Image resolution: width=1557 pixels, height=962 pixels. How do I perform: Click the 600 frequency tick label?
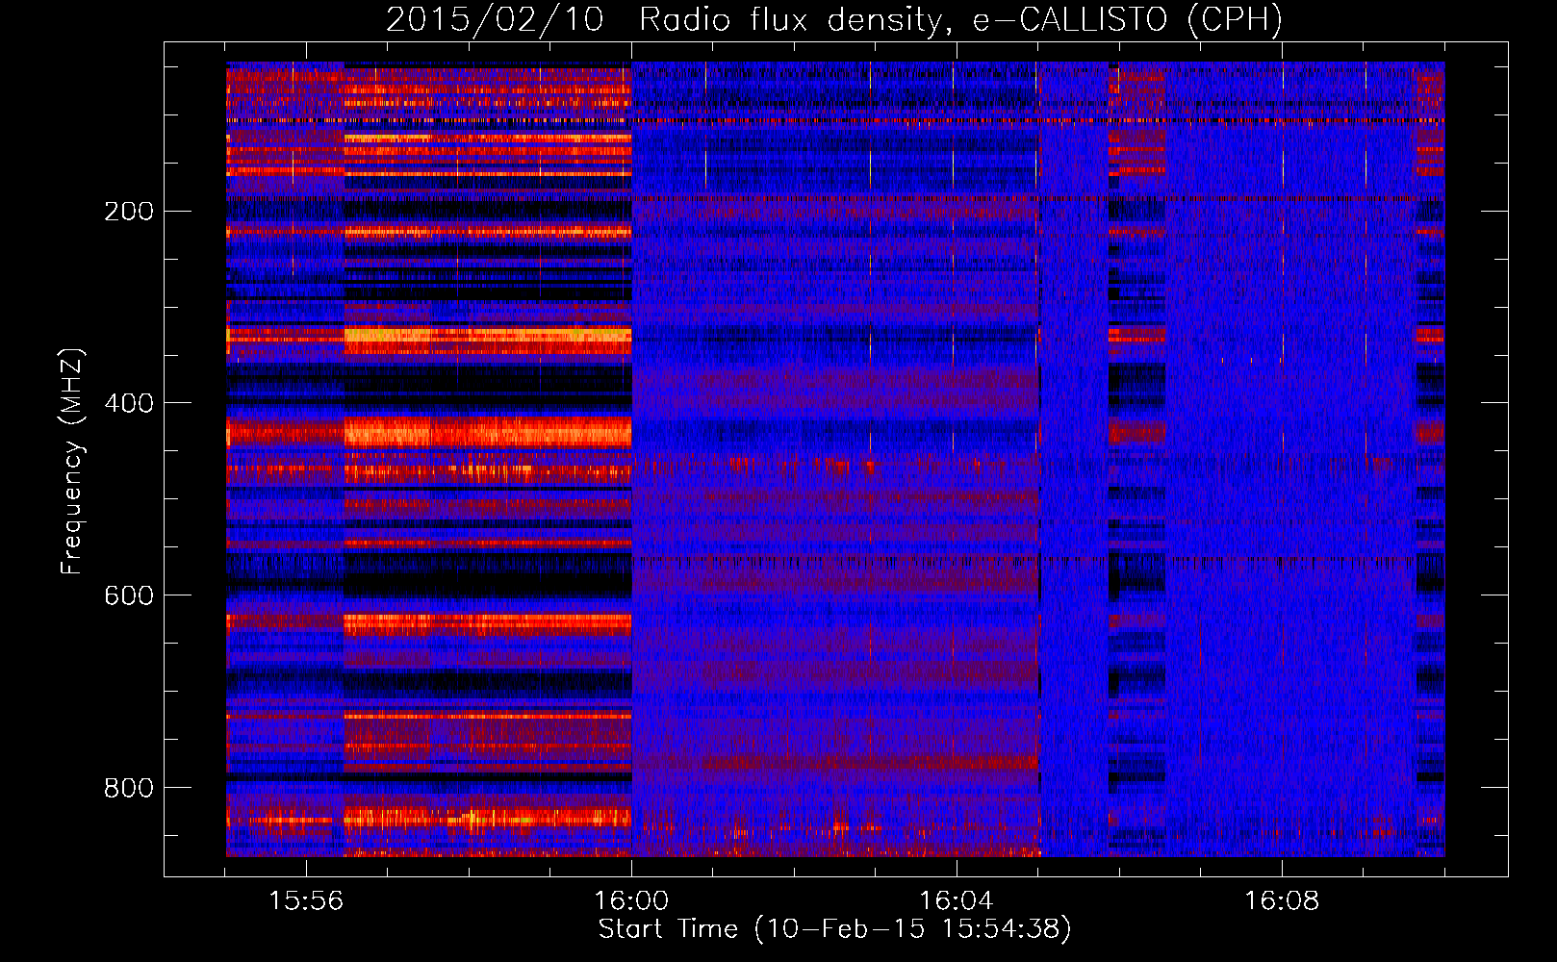128,595
